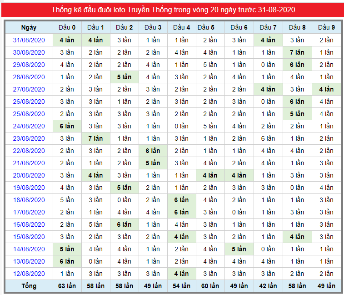The height and width of the screenshot is (295, 344).
Task: Select the highlighted 7 lần cell on 23/08/2020
Action: pos(95,138)
